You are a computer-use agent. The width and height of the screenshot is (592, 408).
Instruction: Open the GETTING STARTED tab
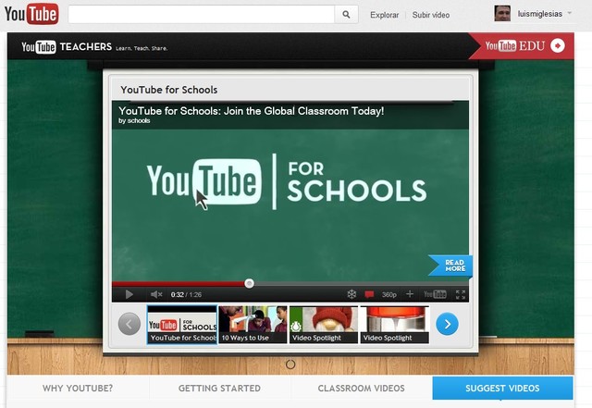pyautogui.click(x=220, y=389)
